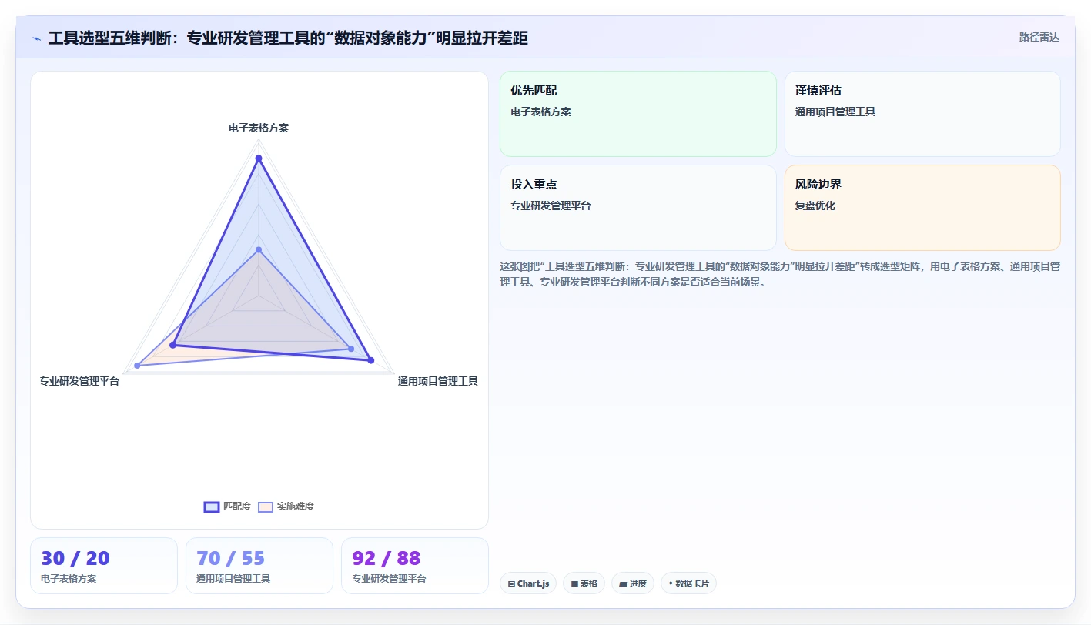Click 通用项目管理工具 text in the 谨慎评估 card
Screen dimensions: 1091x625
click(835, 112)
